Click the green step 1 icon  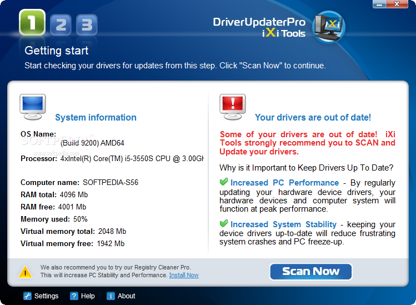point(32,23)
